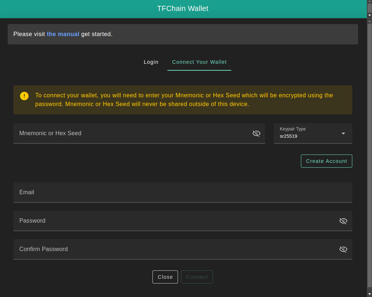The image size is (372, 297).
Task: Click the Connect button
Action: [197, 277]
